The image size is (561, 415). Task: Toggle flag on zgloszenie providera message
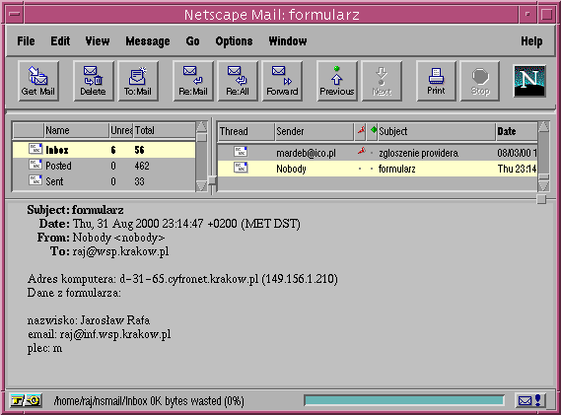pyautogui.click(x=361, y=152)
